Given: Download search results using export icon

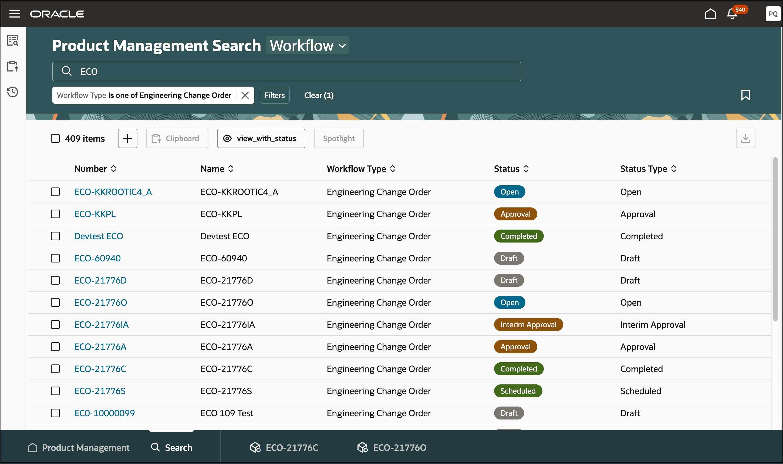Looking at the screenshot, I should pyautogui.click(x=745, y=138).
